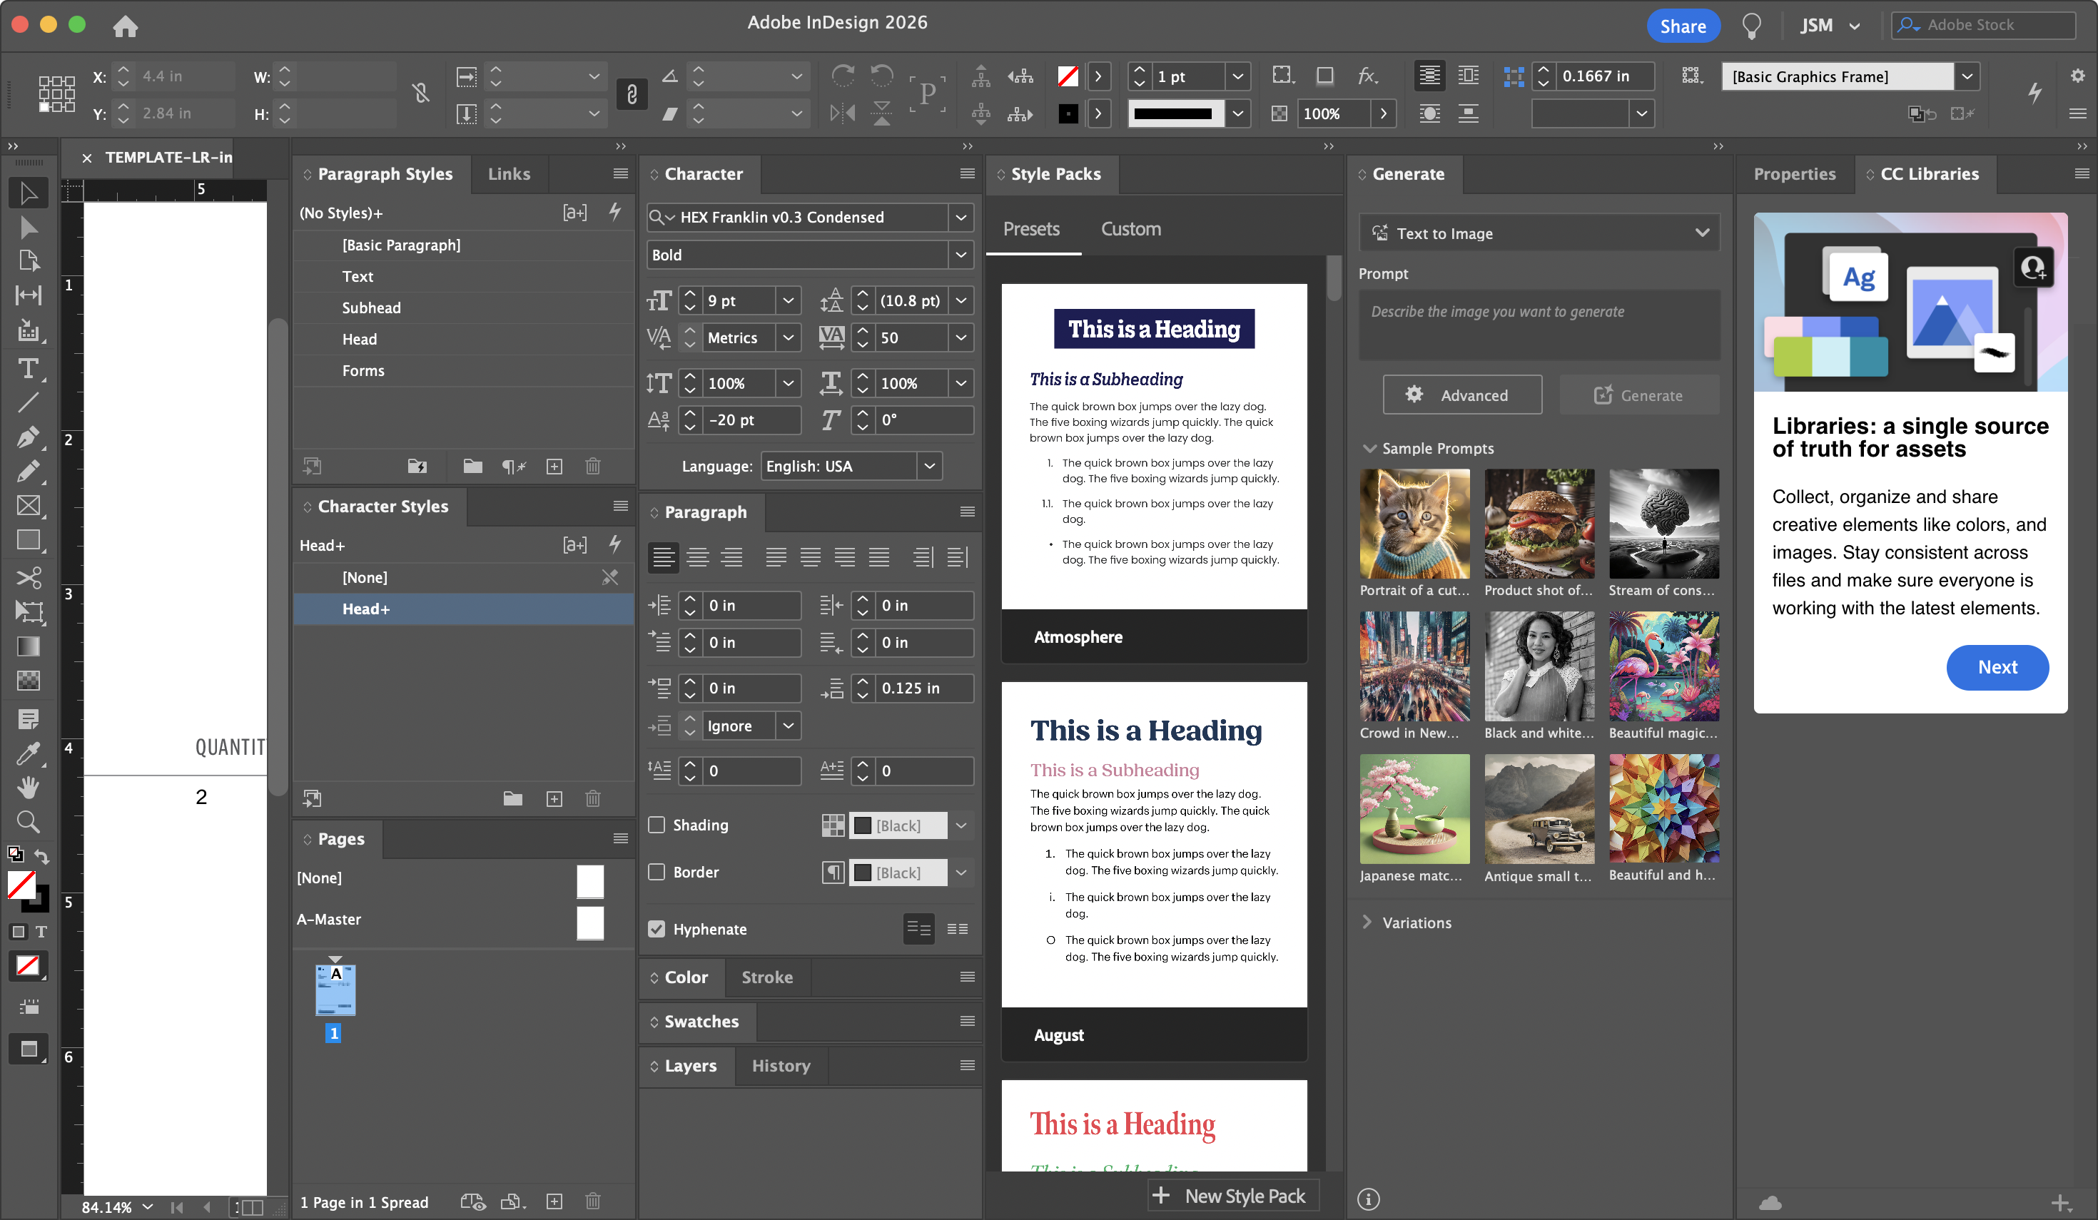Open the font family dropdown
The width and height of the screenshot is (2098, 1220).
[x=961, y=217]
